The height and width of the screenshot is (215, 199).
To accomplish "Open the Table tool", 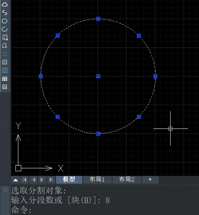I will [x=5, y=79].
